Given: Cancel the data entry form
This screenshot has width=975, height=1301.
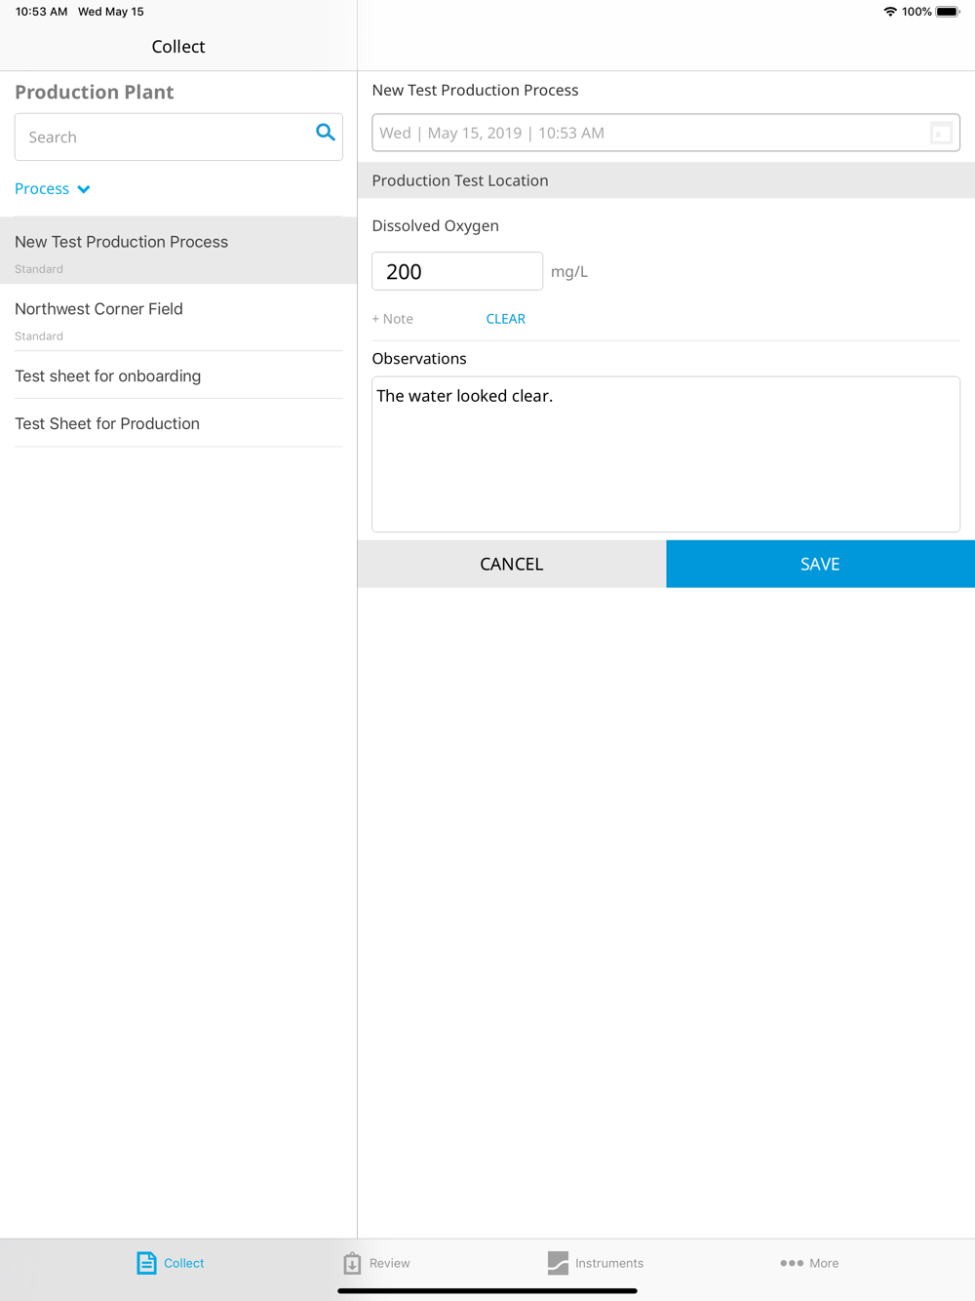Looking at the screenshot, I should pyautogui.click(x=512, y=564).
